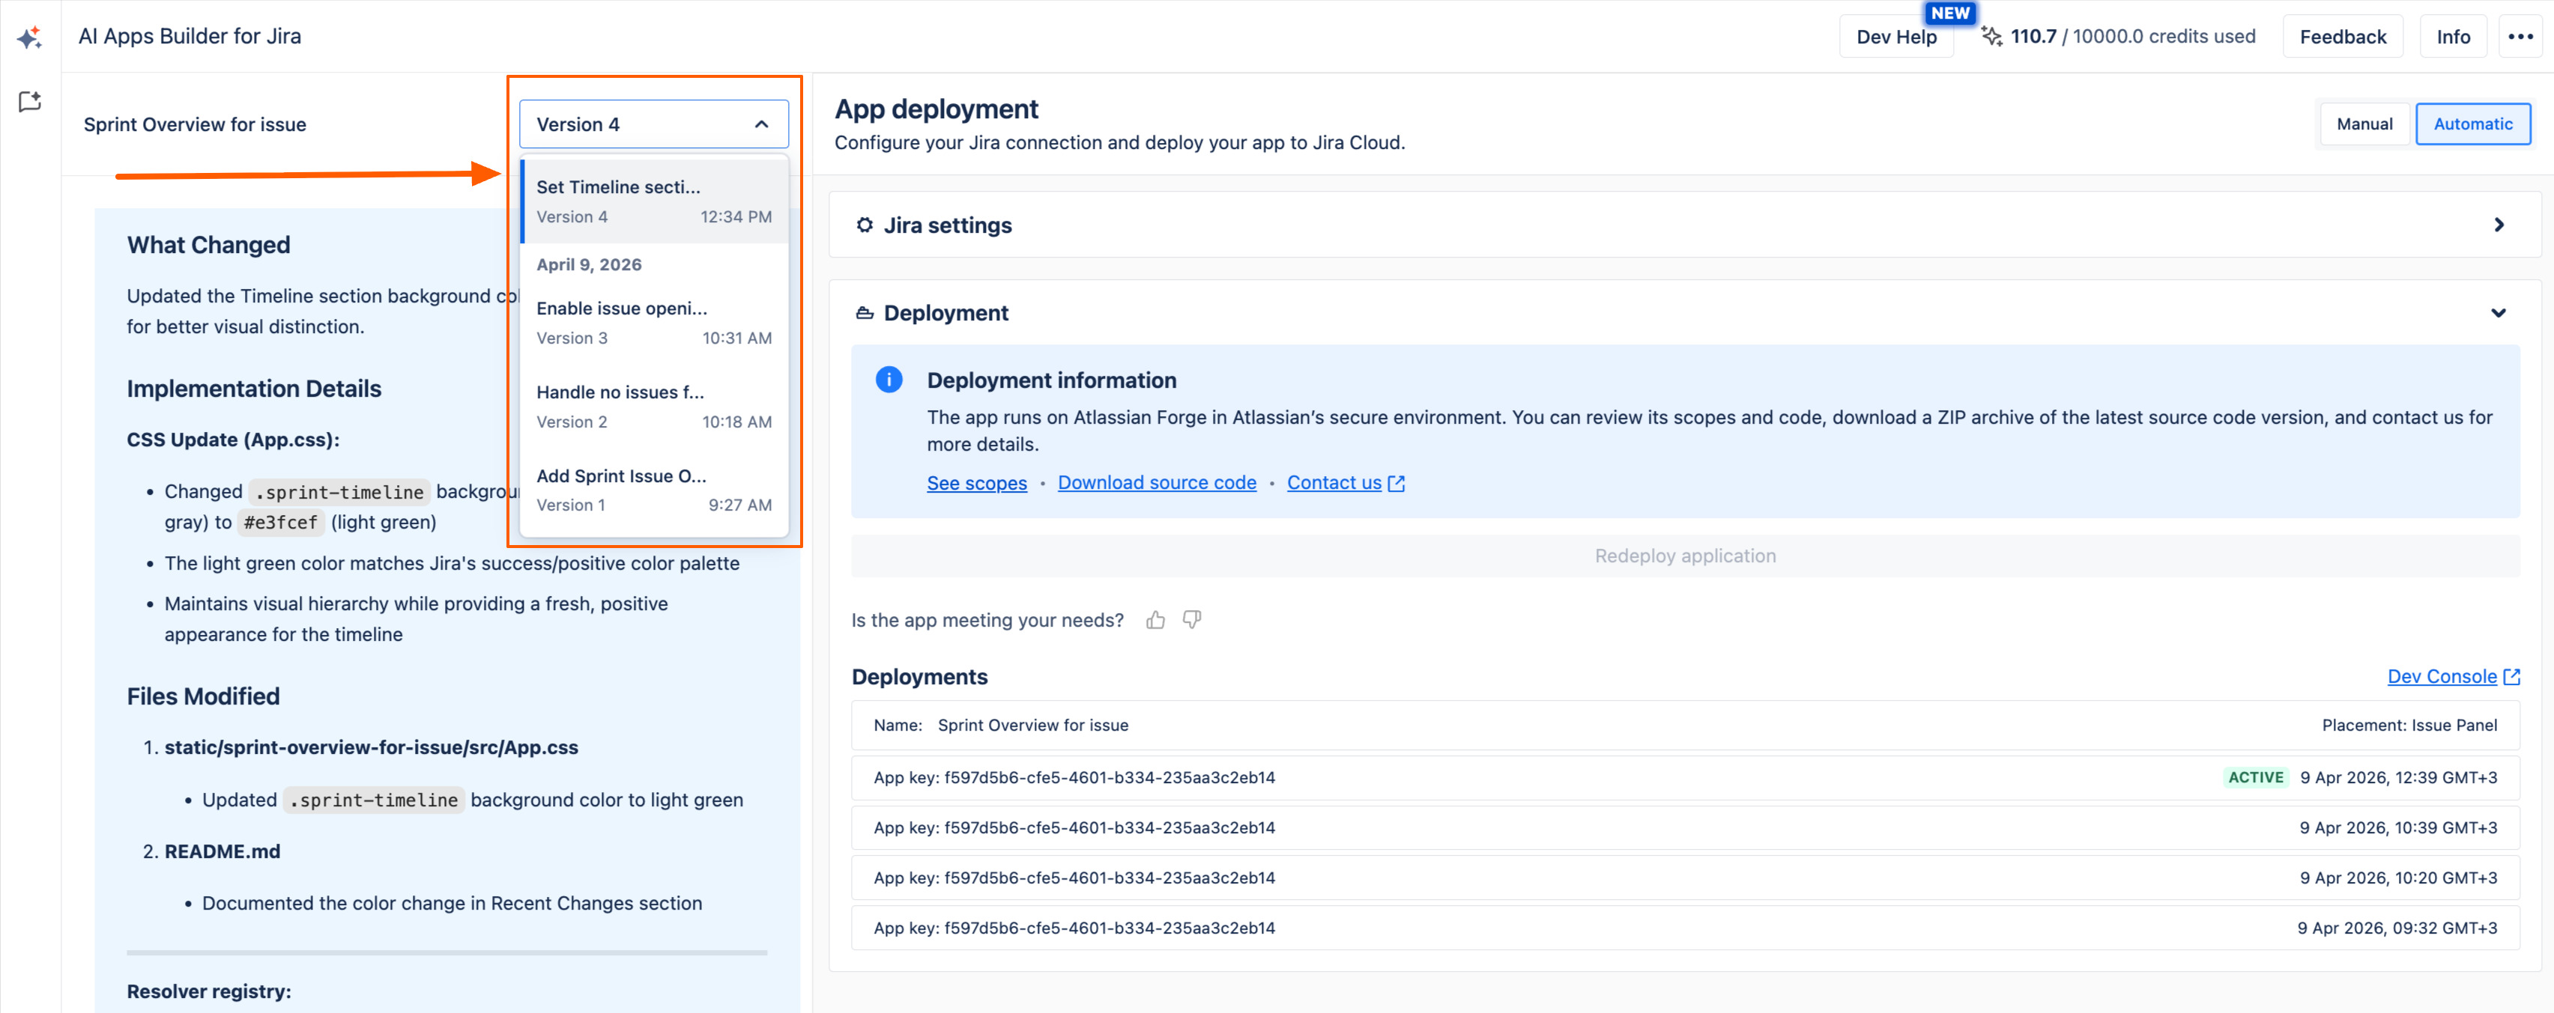
Task: Switch to Automatic deployment mode
Action: click(2472, 124)
